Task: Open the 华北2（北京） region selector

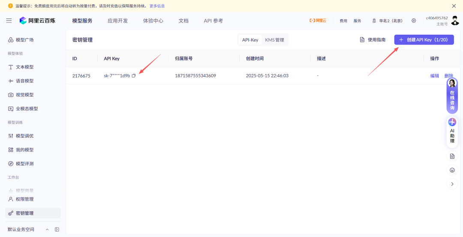Action: pos(387,21)
